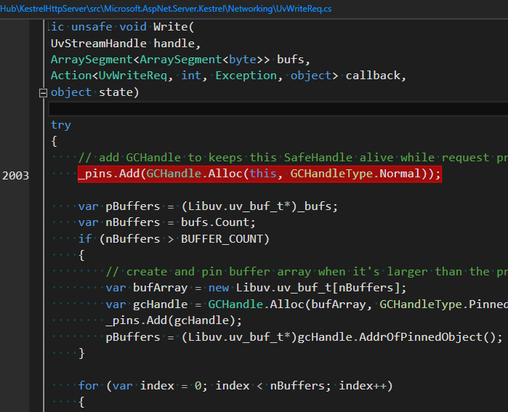Click the unsafe keyword in Write signature
Viewport: 508px width, 412px height.
(92, 27)
